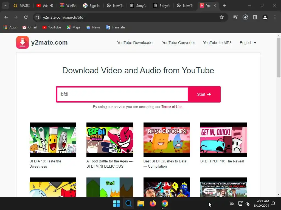Open BFDI:TPOT 10 The Reveal thumbnail
281x210 pixels.
[x=223, y=140]
